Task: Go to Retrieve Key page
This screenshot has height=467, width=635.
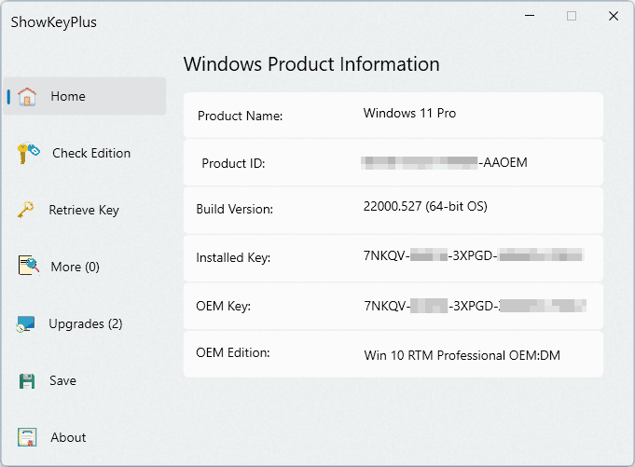Action: [84, 210]
